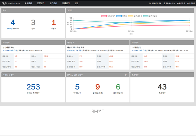The image size is (196, 136).
Task: Open the 설정 menu
Action: [x=76, y=3]
